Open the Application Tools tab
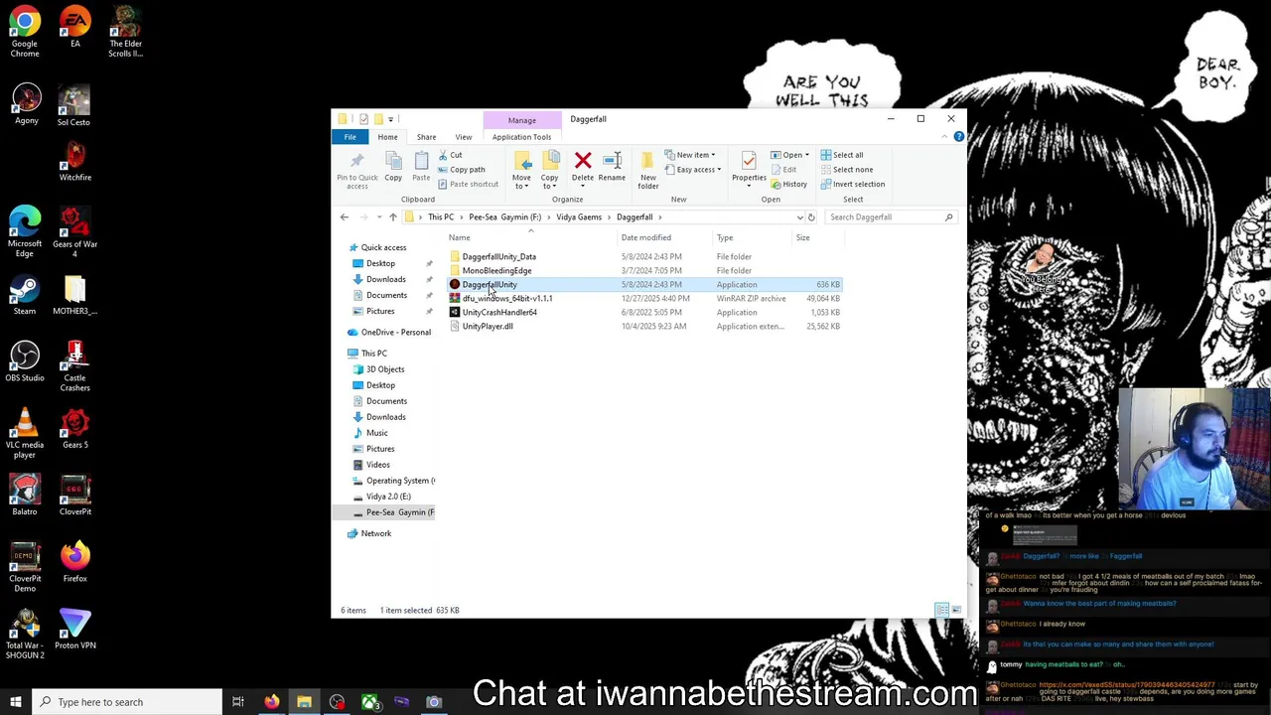Screen dimensions: 1271x715 coord(521,137)
